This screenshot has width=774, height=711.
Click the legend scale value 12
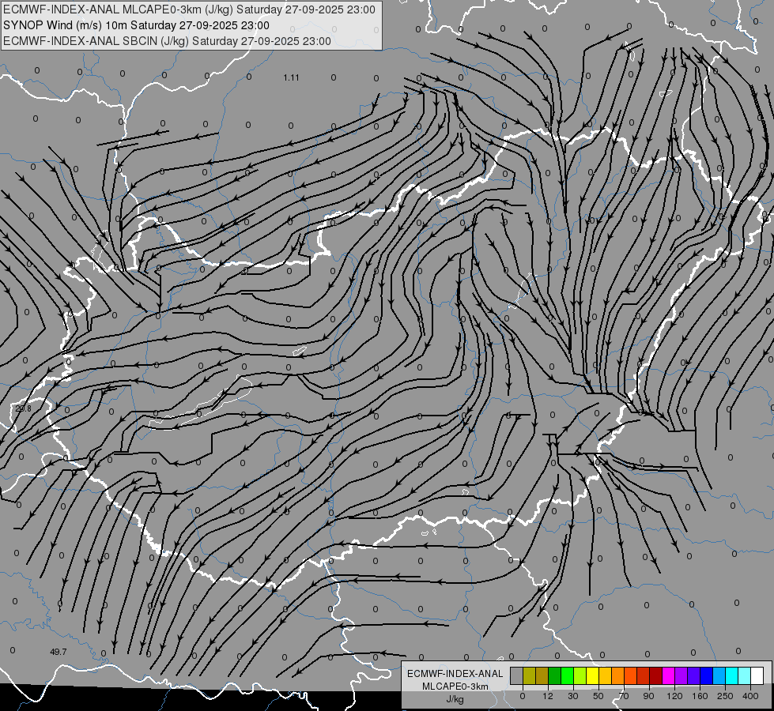pyautogui.click(x=548, y=696)
